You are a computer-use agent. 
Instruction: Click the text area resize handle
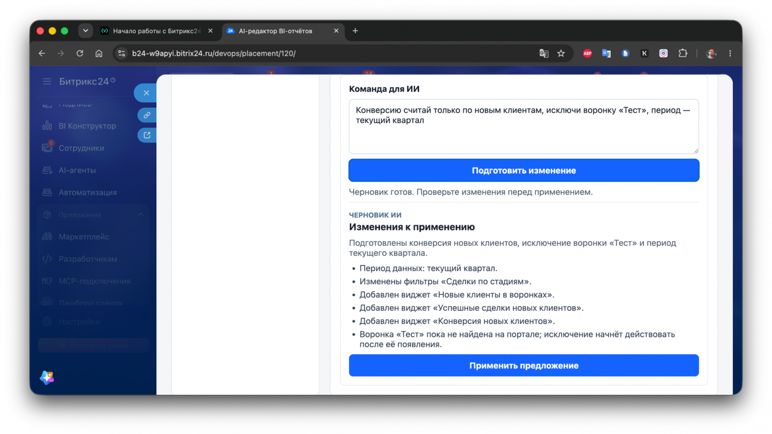[x=696, y=151]
